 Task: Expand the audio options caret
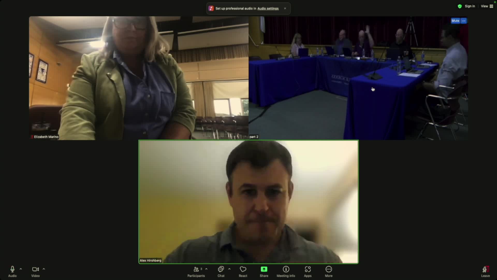tap(21, 269)
